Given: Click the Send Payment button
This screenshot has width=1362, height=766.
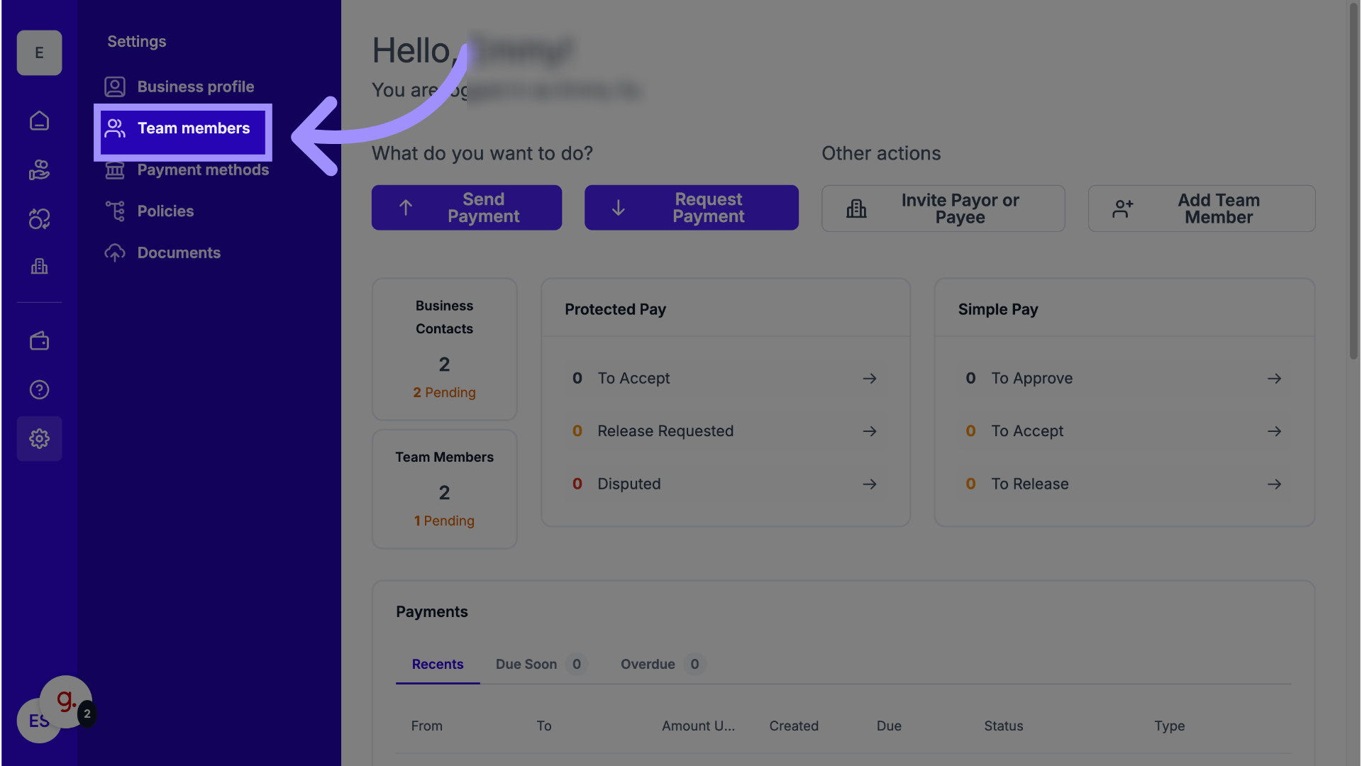Looking at the screenshot, I should click(x=467, y=208).
